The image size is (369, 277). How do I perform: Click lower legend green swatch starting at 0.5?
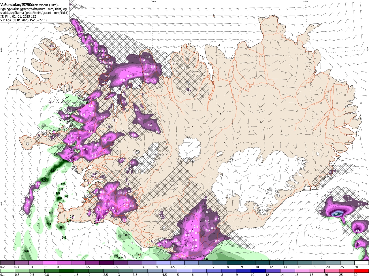(37, 271)
